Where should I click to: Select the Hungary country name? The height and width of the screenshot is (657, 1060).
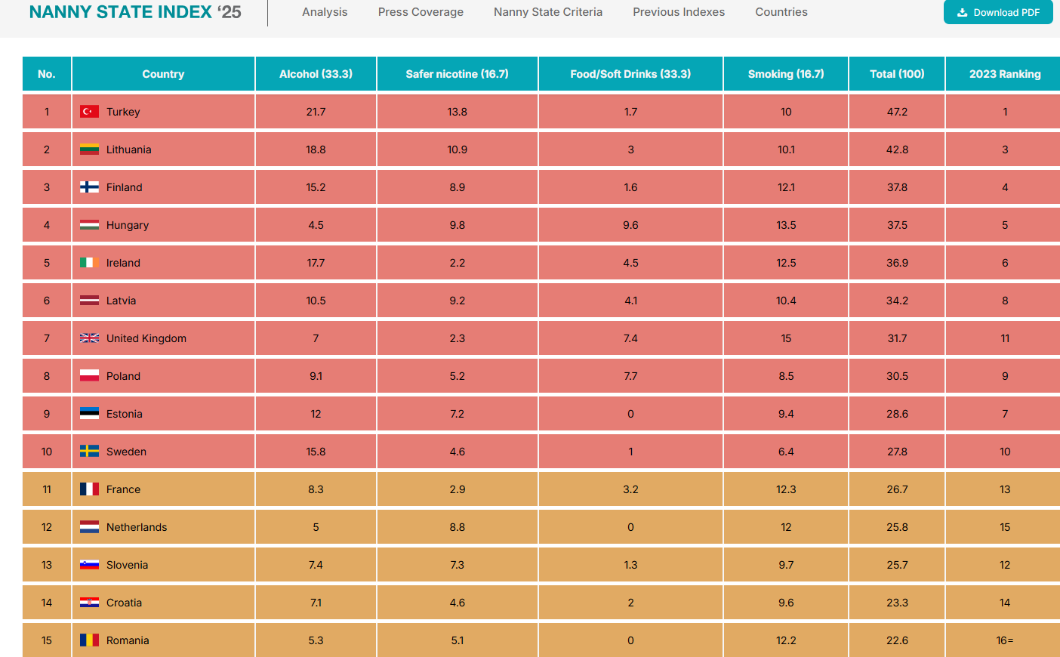click(x=128, y=225)
